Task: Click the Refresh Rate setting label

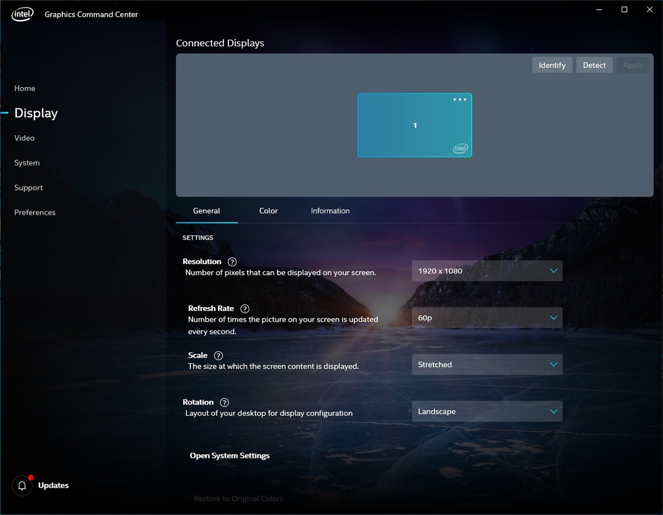Action: pyautogui.click(x=211, y=308)
